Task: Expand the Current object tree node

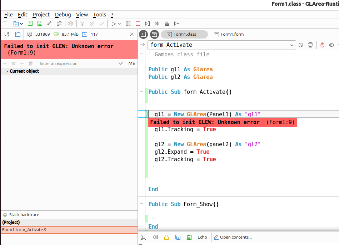Action: (7, 71)
